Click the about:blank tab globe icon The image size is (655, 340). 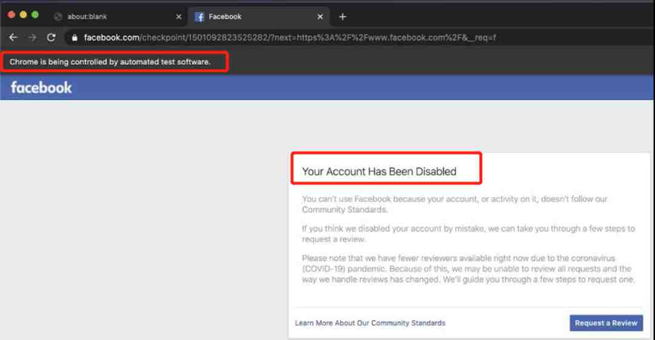(x=58, y=17)
